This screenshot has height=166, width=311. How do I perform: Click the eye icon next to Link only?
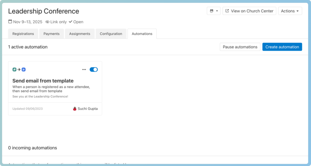(x=47, y=22)
